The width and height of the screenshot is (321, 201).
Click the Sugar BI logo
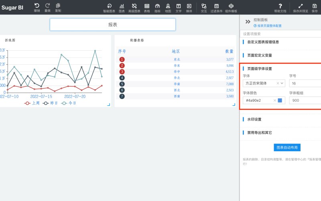[x=12, y=8]
